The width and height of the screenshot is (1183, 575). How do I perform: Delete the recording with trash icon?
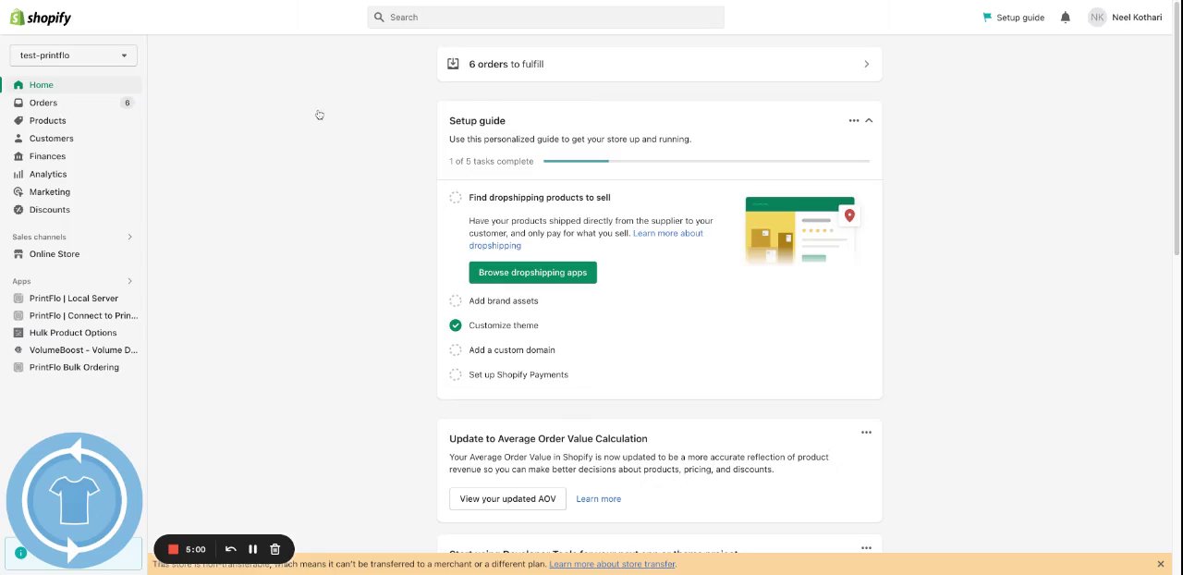click(x=274, y=549)
